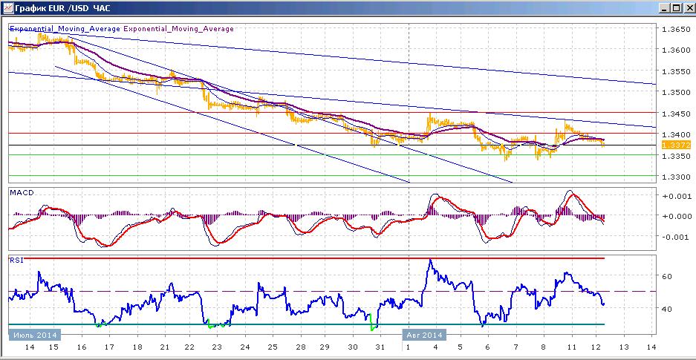Select the blue Exponential_Moving_Average legend label

65,29
